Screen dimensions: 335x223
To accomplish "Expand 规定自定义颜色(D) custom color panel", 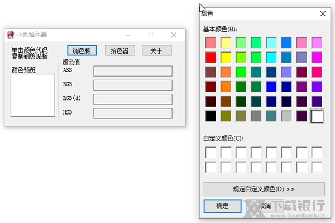I will point(264,189).
